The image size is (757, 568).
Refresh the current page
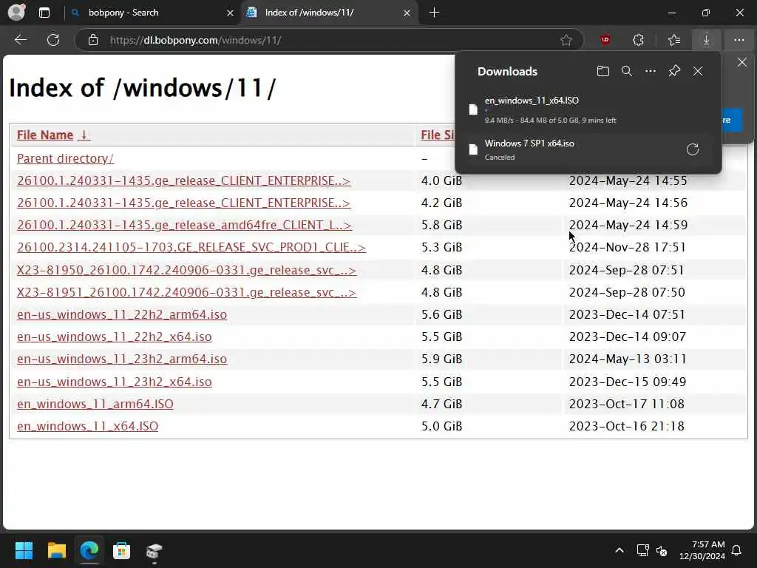point(53,40)
